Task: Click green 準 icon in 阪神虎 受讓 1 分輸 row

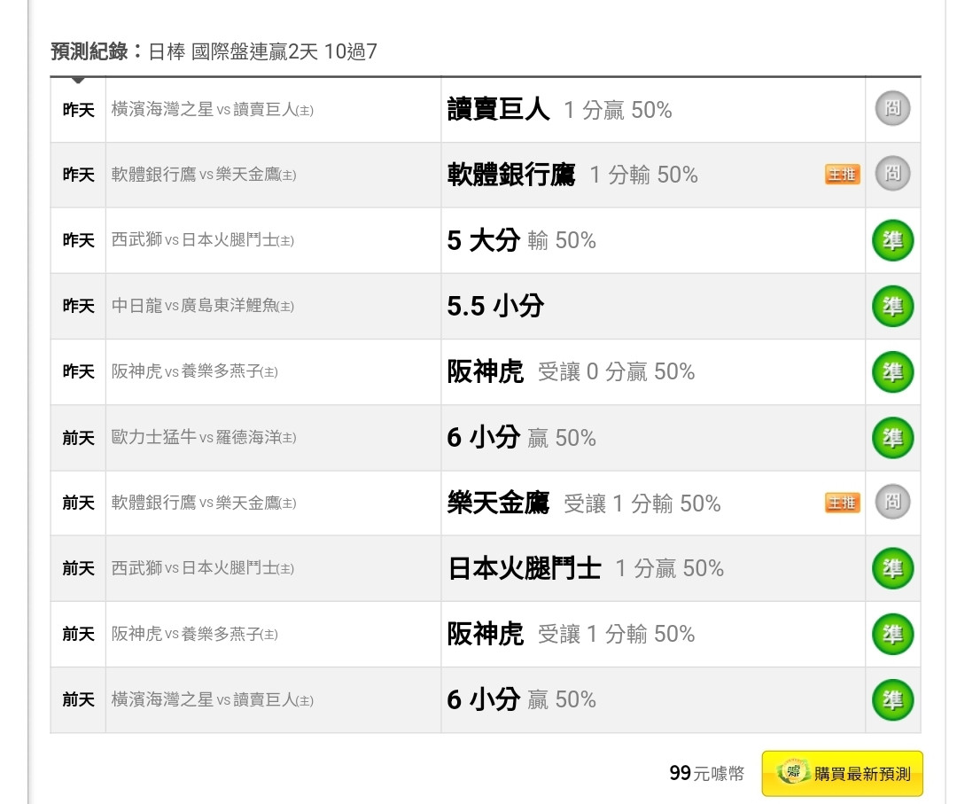Action: tap(892, 634)
